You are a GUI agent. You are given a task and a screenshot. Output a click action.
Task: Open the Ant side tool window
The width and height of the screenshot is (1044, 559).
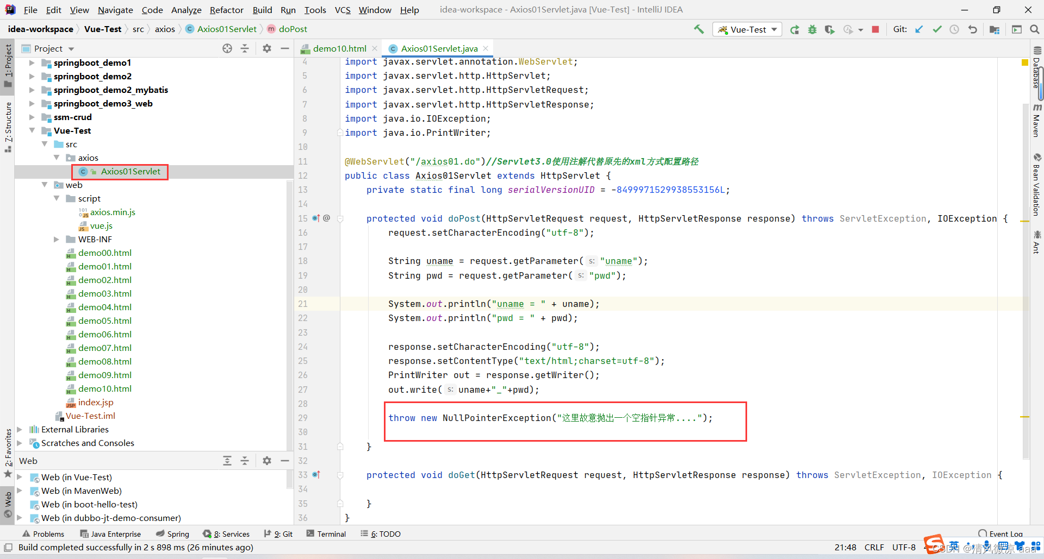point(1036,242)
